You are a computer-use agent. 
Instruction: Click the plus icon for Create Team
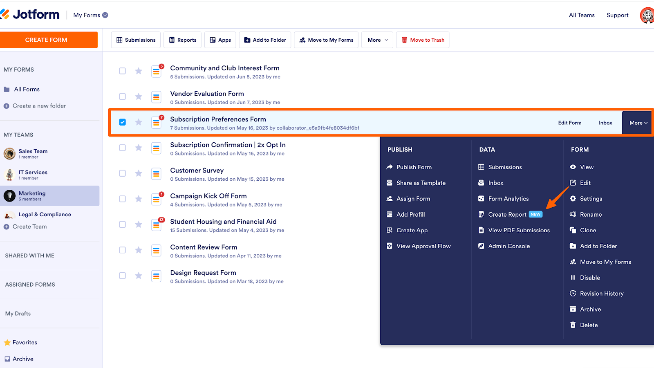pyautogui.click(x=7, y=227)
